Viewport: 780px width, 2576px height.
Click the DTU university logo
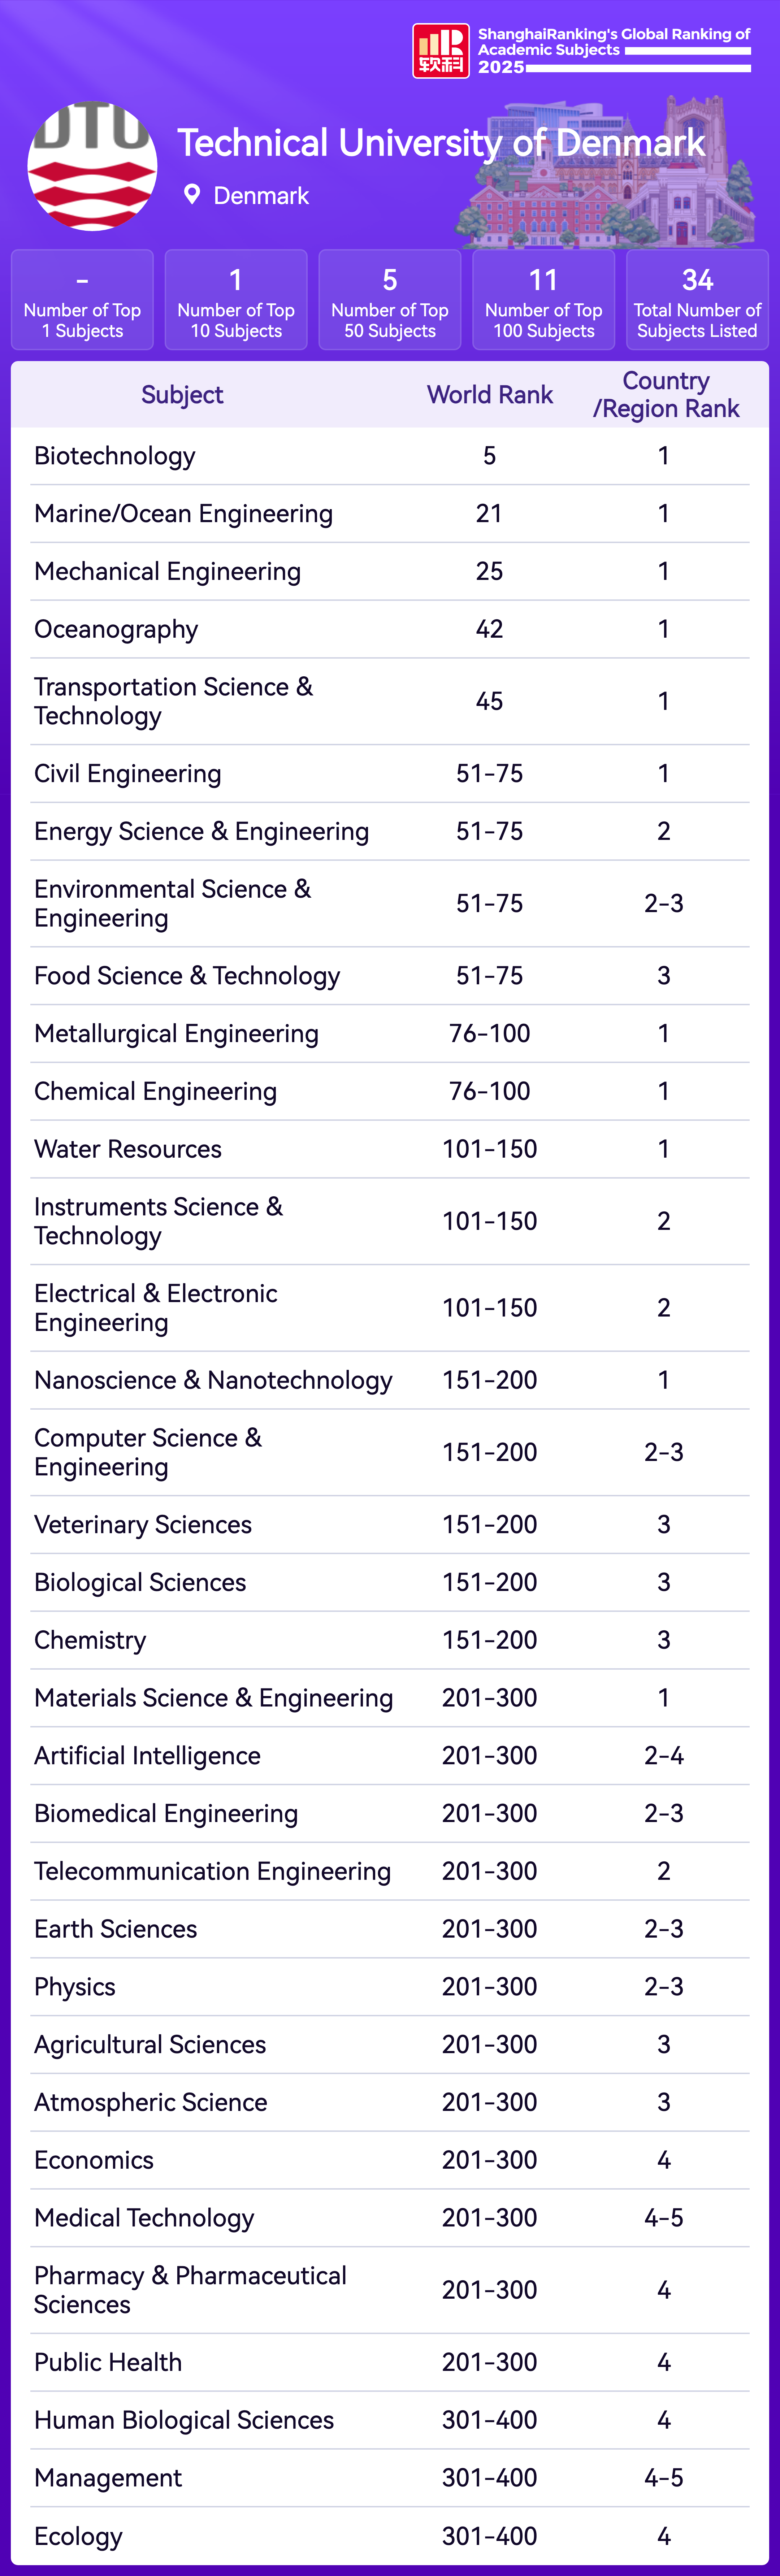coord(92,166)
